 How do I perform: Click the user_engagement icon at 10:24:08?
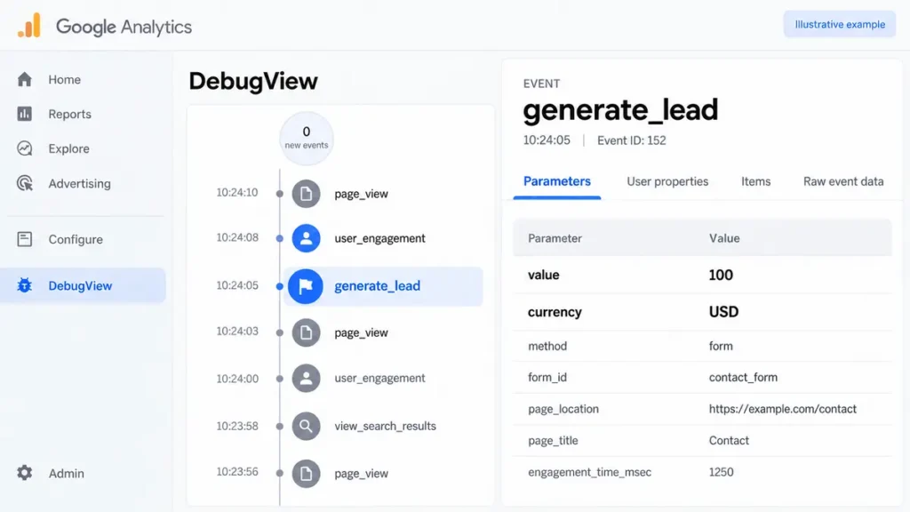(x=306, y=238)
